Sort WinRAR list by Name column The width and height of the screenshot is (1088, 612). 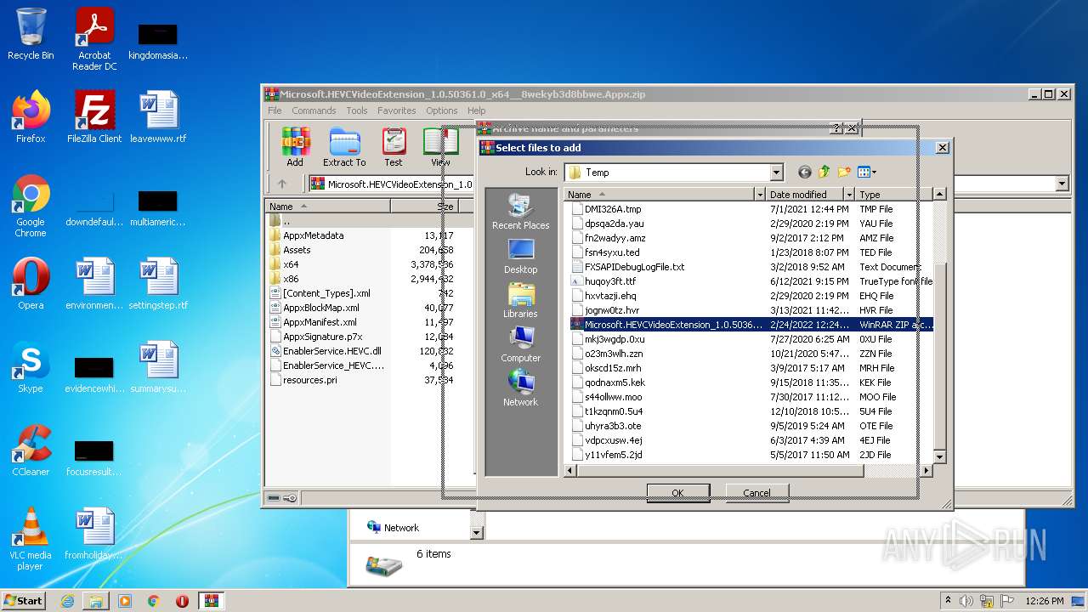tap(328, 206)
